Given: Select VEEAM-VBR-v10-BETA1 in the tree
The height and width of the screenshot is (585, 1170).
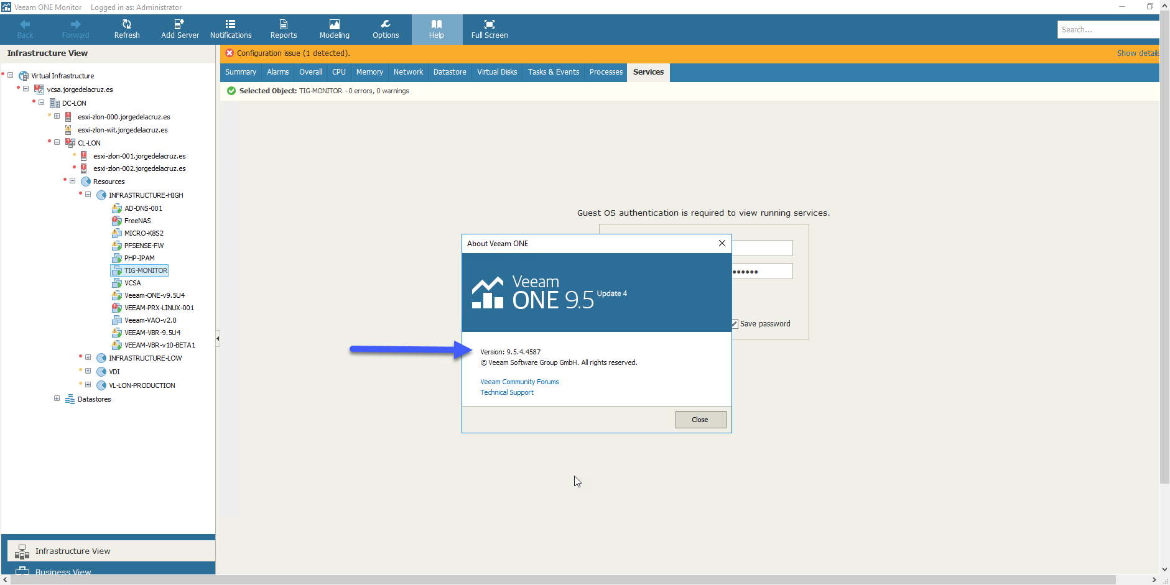Looking at the screenshot, I should [160, 345].
